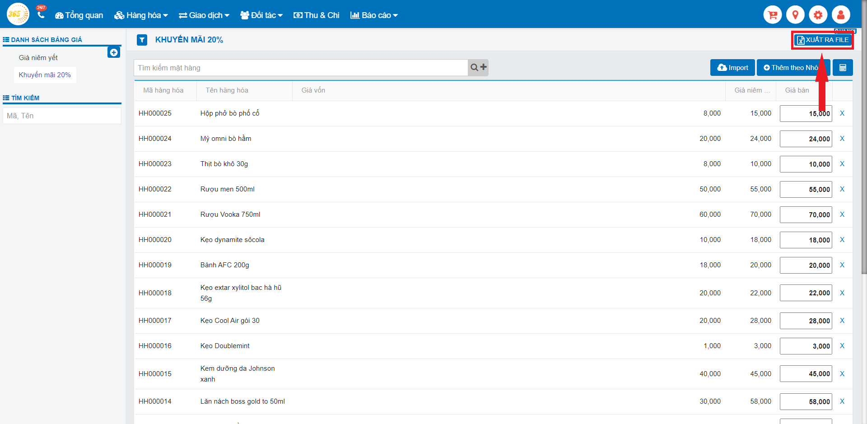Viewport: 867px width, 424px height.
Task: Go to Tổng quan overview page
Action: [79, 15]
